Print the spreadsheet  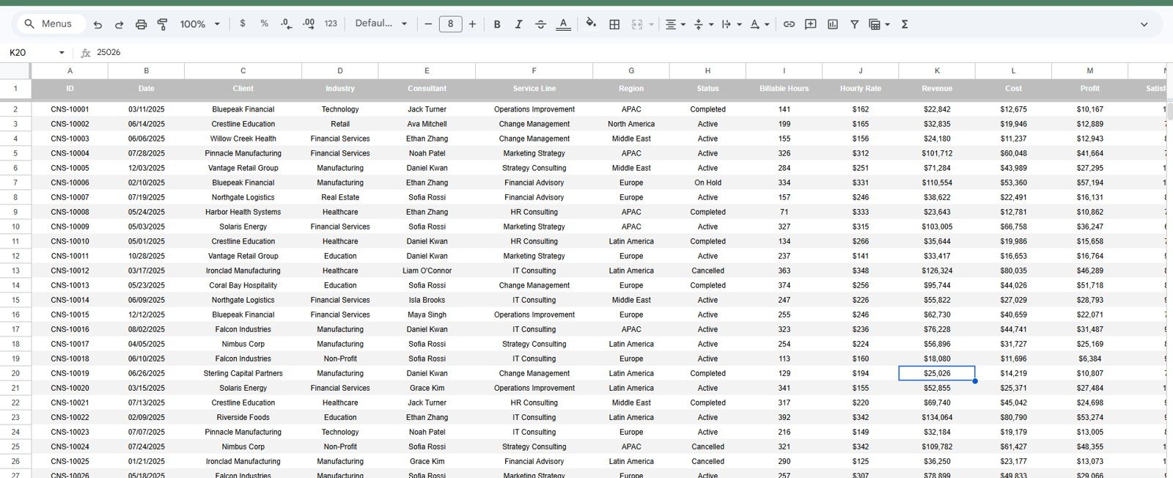(x=141, y=24)
